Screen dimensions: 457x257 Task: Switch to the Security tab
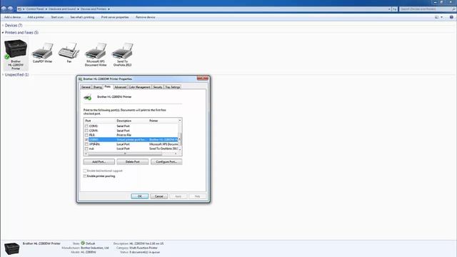point(158,87)
